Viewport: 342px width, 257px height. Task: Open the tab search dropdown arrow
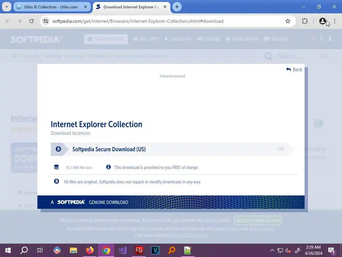coord(7,7)
